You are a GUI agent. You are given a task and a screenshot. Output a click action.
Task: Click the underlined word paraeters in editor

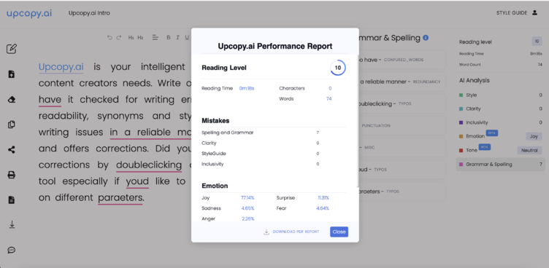click(x=120, y=198)
